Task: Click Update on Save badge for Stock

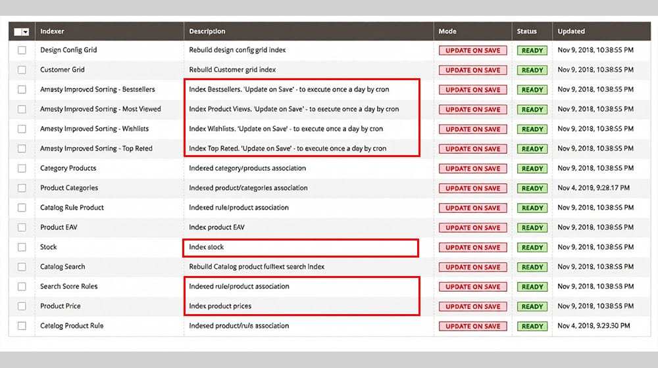Action: (473, 247)
